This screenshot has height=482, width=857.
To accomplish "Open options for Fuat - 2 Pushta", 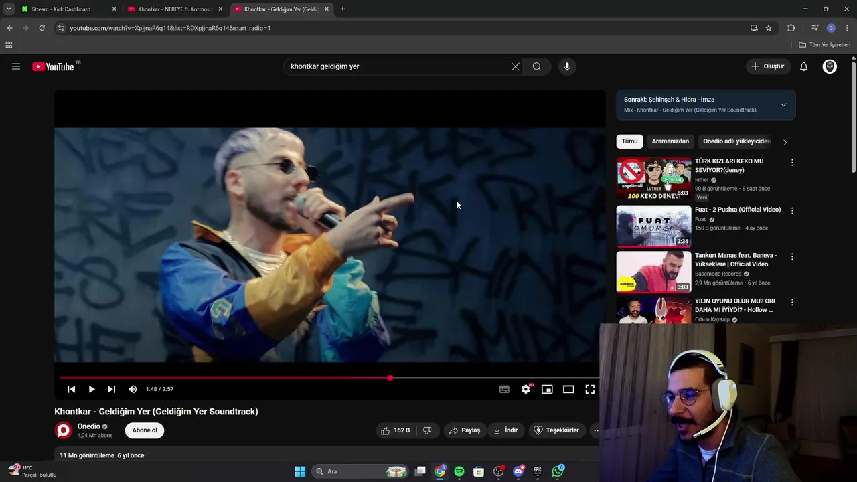I will pyautogui.click(x=792, y=210).
